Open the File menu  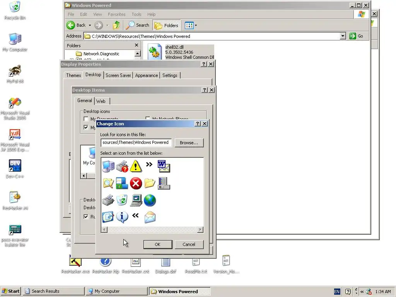71,14
